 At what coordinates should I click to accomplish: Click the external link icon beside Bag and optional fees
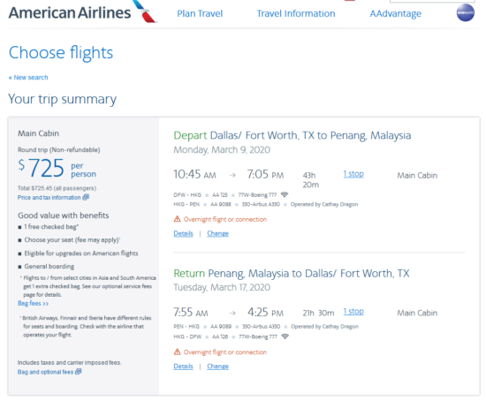click(x=79, y=371)
